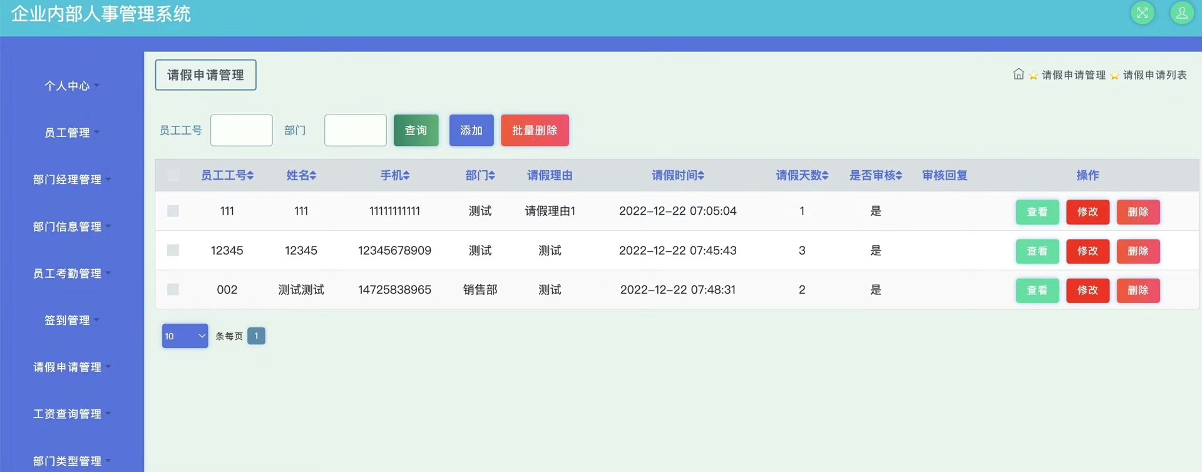This screenshot has width=1202, height=472.
Task: Click the home icon in the breadcrumb
Action: [x=1019, y=74]
